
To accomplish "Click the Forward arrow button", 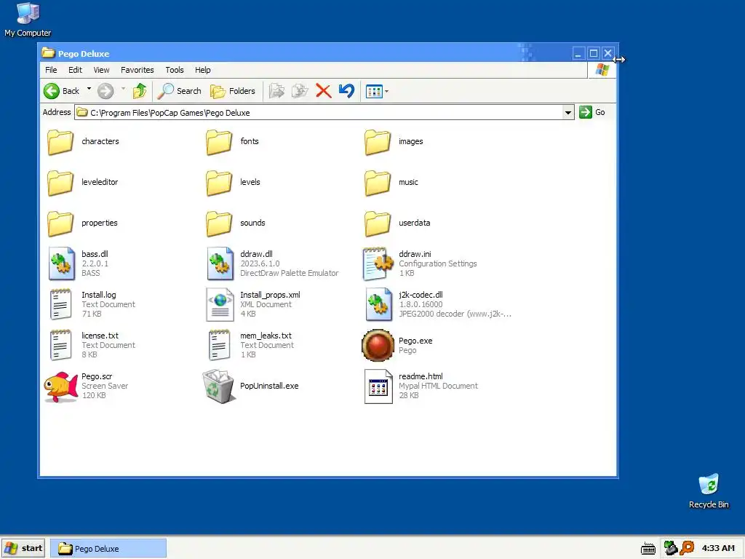I will 105,91.
